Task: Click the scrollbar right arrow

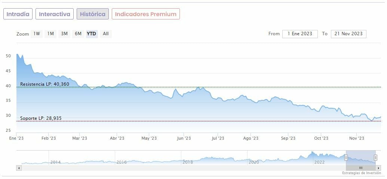Action: click(x=378, y=168)
